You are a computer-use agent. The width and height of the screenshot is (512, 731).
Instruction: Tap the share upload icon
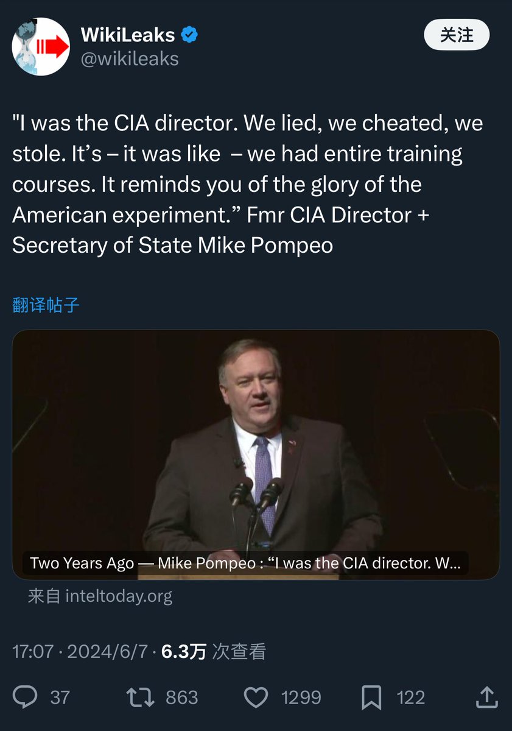486,697
